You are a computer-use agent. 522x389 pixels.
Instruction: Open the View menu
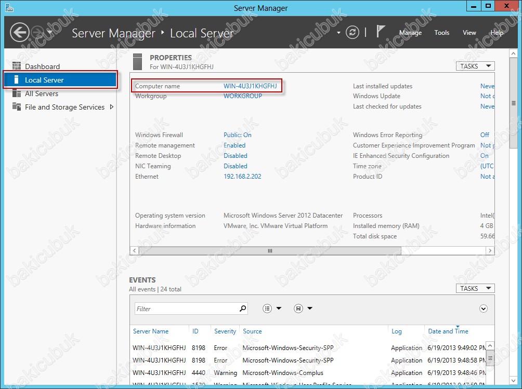[469, 33]
